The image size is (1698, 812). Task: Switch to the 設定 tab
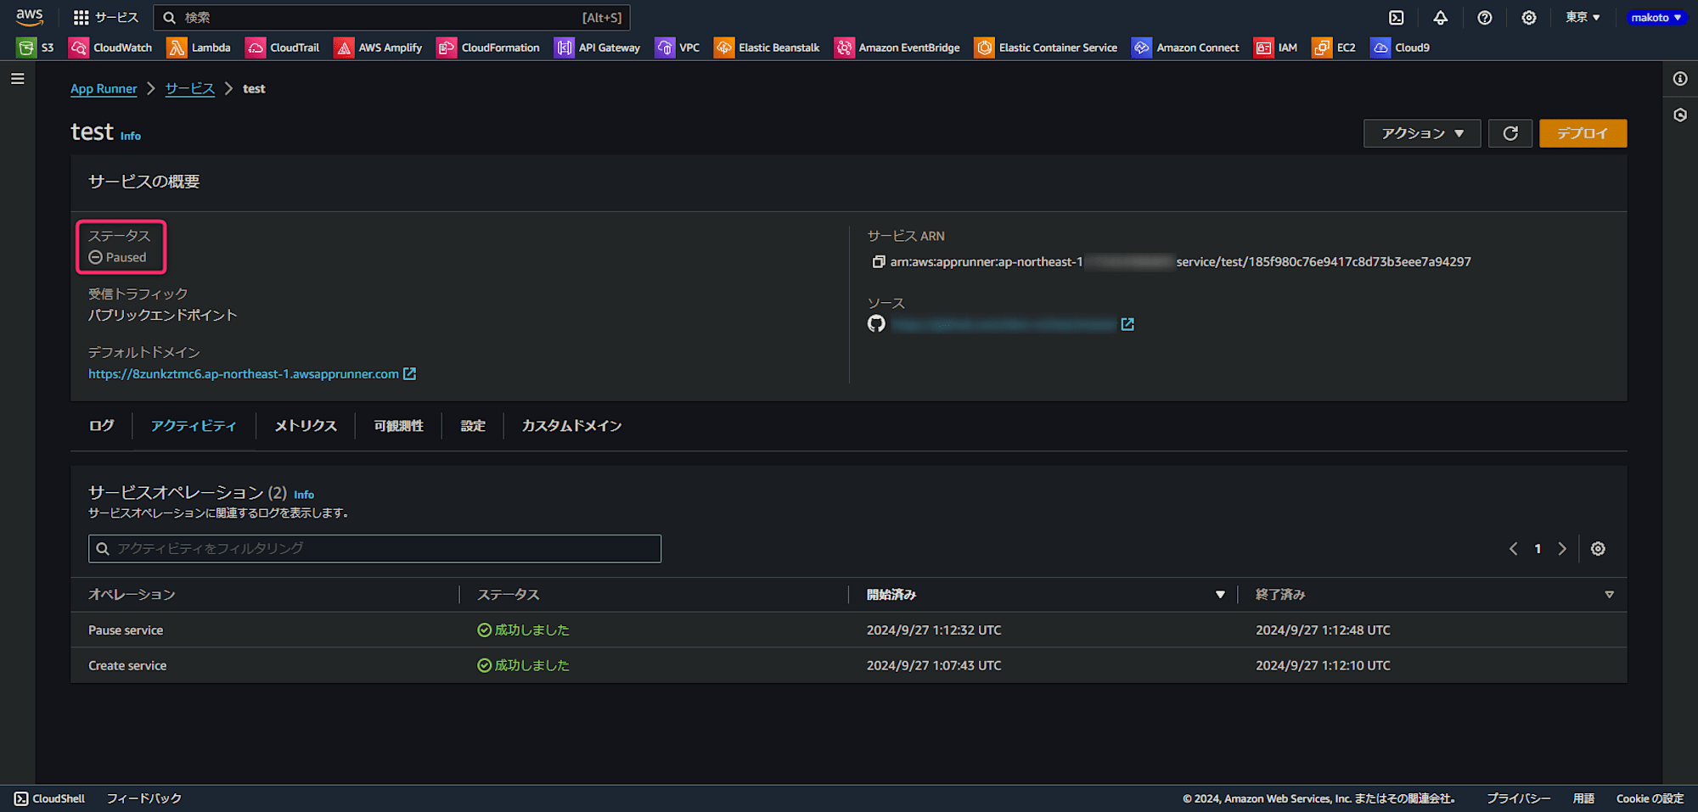coord(473,426)
